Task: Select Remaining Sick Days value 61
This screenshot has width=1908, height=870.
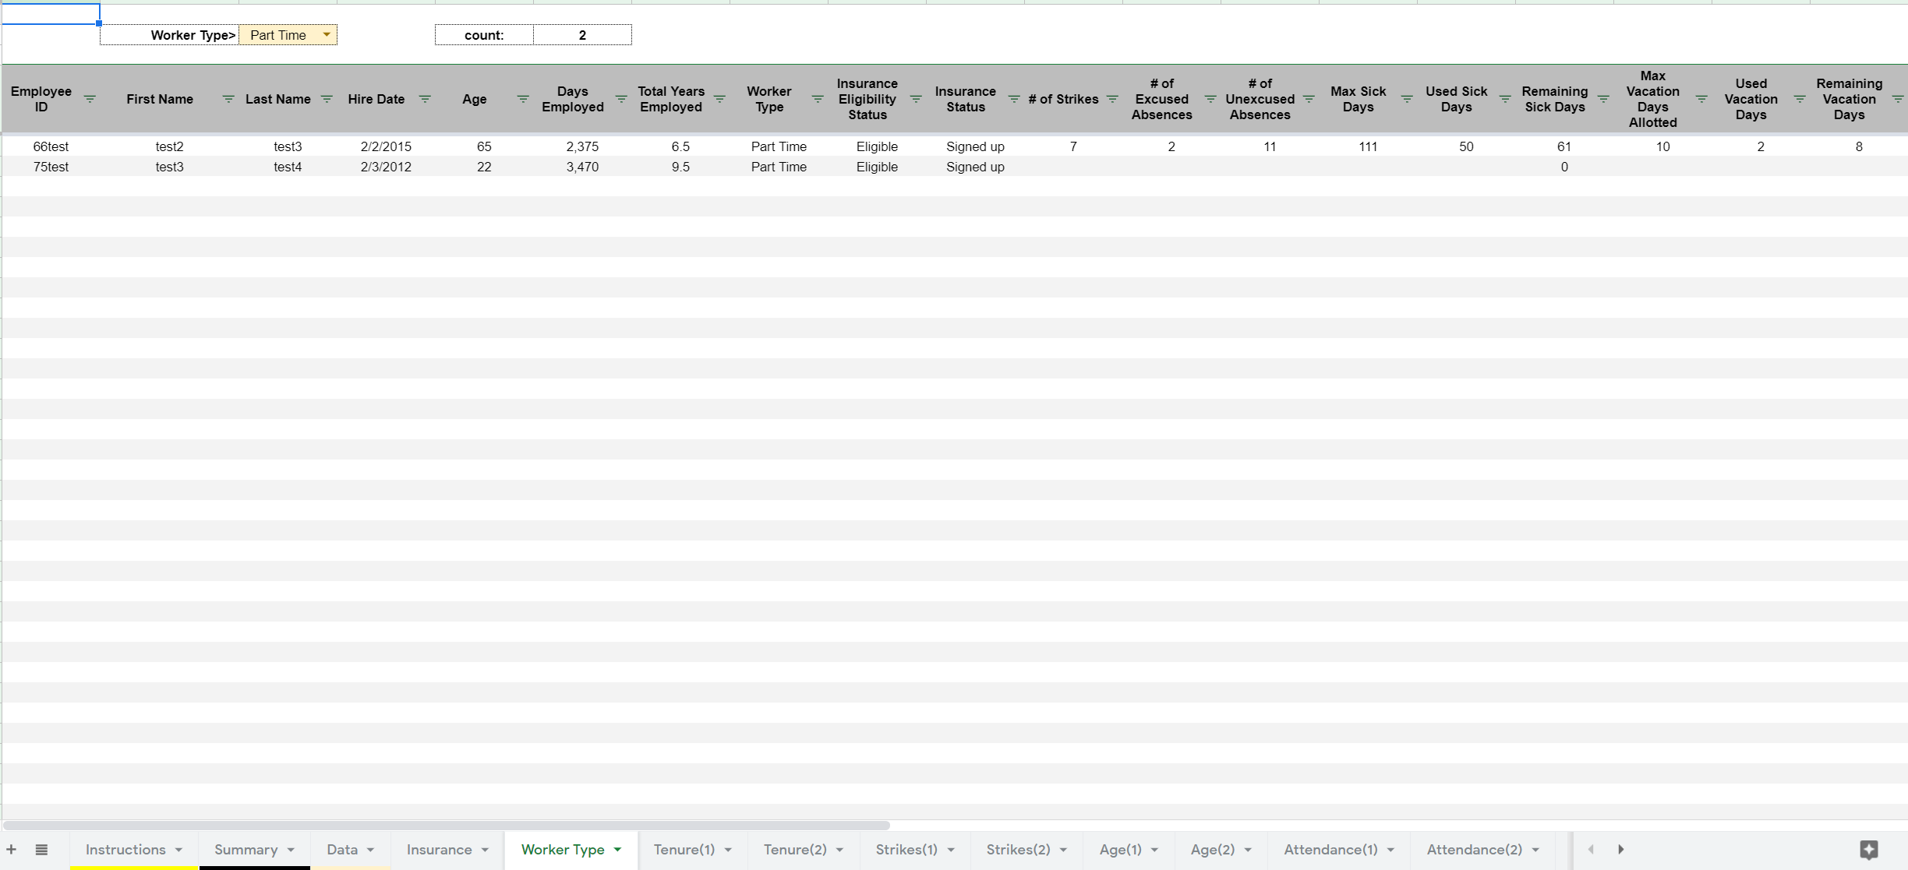Action: pos(1564,146)
